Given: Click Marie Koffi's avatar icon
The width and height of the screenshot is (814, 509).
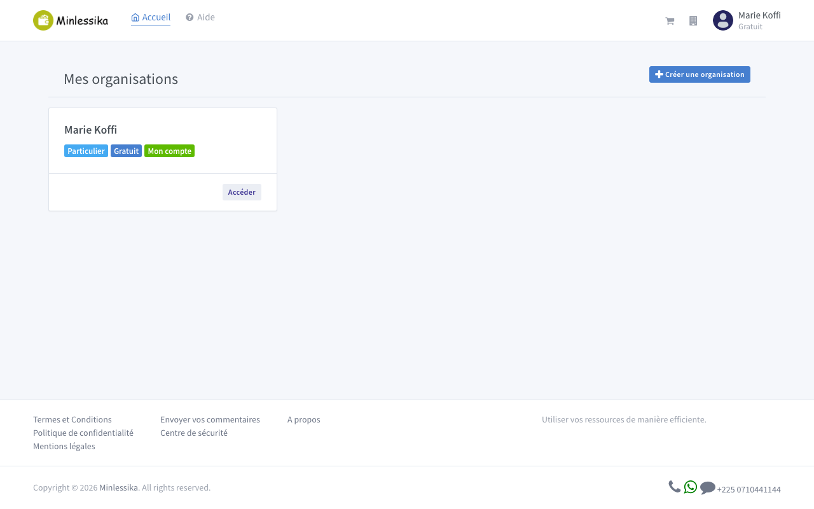Looking at the screenshot, I should point(723,20).
